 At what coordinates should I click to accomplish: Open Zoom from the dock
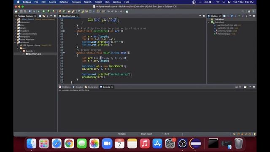click(x=107, y=144)
